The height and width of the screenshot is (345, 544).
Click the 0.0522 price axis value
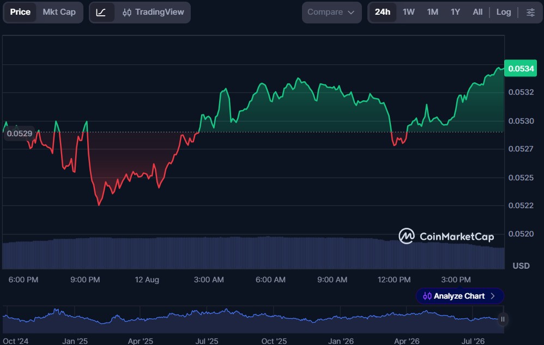click(521, 205)
